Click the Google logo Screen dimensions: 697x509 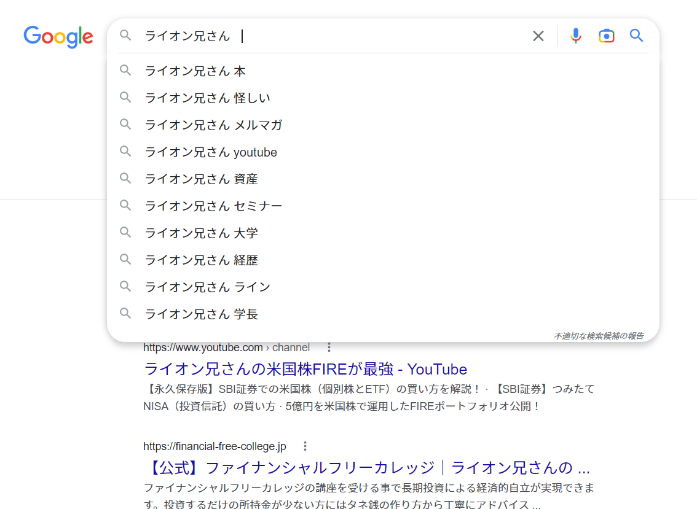point(58,36)
